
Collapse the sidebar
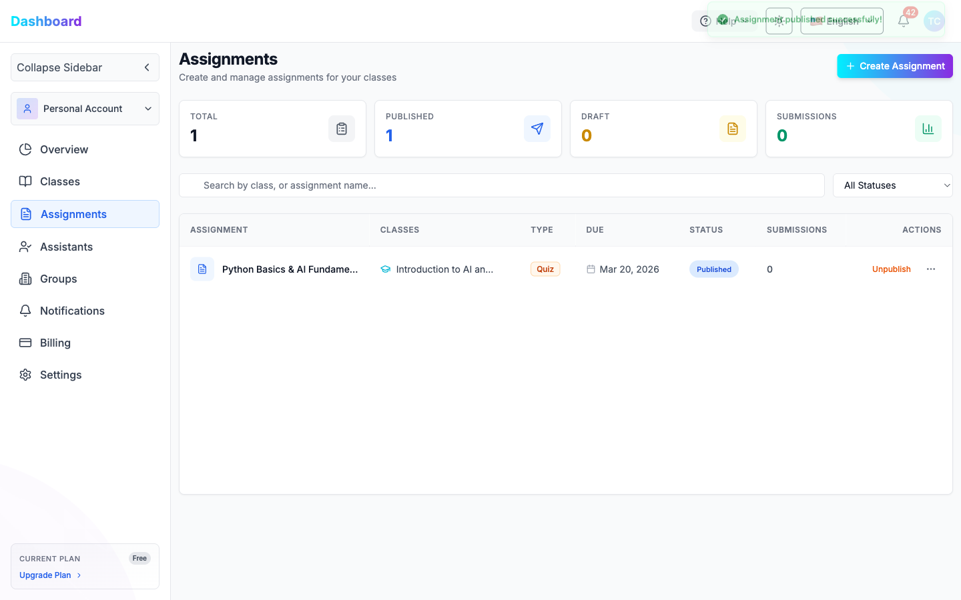click(x=85, y=67)
